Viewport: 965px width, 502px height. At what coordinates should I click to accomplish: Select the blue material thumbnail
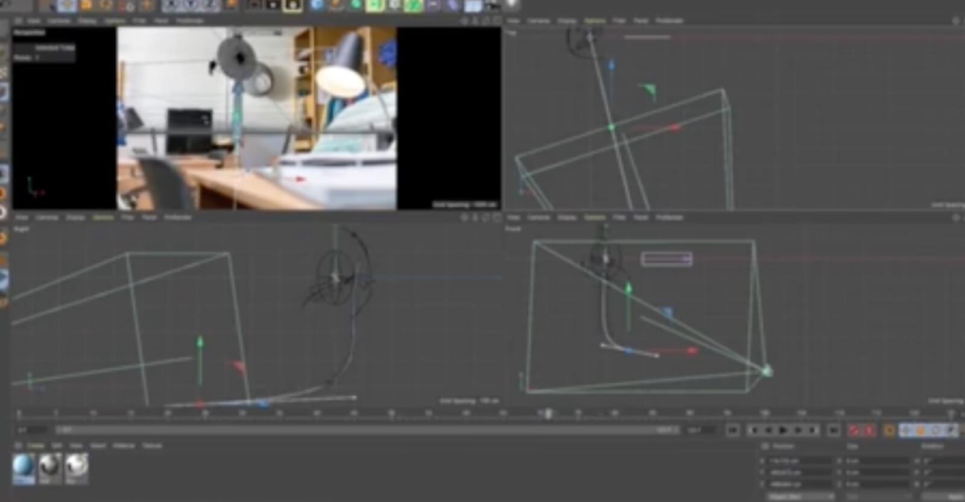24,468
